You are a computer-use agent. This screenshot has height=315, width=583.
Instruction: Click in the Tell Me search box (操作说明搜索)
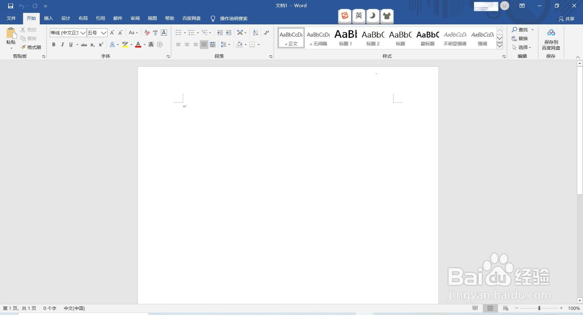click(234, 19)
